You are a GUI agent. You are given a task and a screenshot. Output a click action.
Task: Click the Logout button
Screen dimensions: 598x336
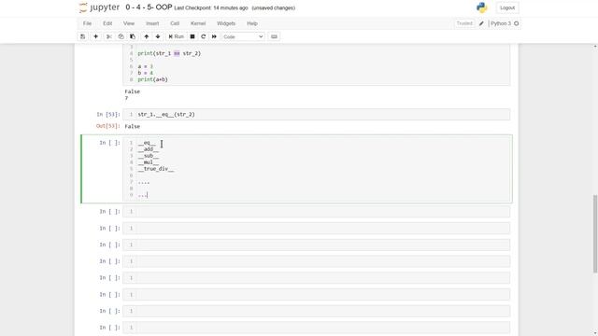coord(507,7)
